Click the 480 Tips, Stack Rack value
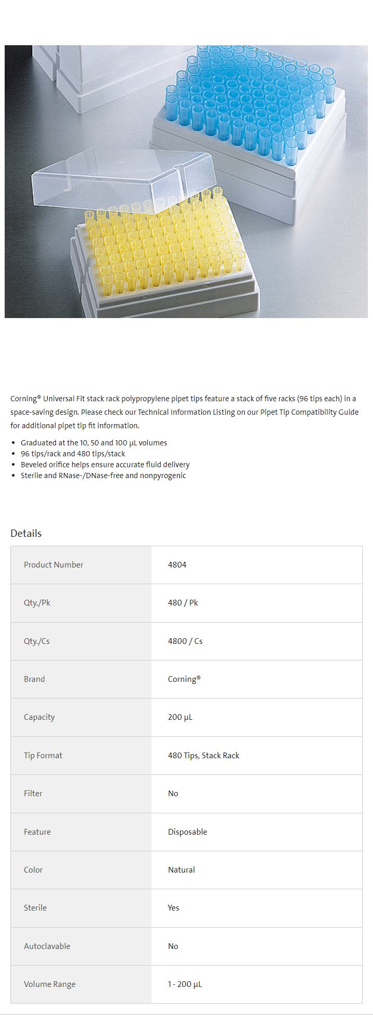Viewport: 373px width, 1015px height. click(x=203, y=756)
